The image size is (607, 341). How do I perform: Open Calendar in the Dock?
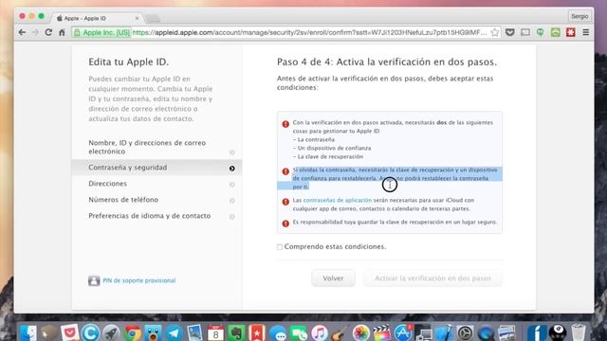215,332
